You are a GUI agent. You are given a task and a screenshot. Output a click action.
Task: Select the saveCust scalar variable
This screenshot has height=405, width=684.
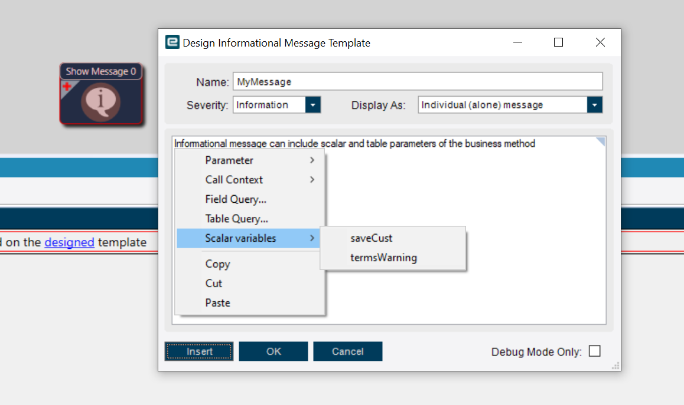tap(372, 238)
